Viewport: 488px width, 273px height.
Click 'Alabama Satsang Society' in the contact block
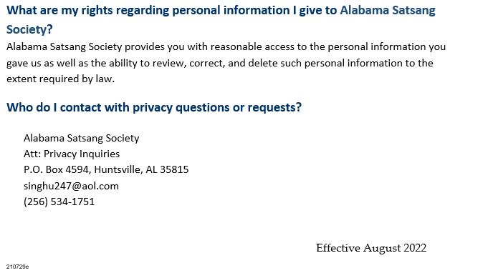82,138
